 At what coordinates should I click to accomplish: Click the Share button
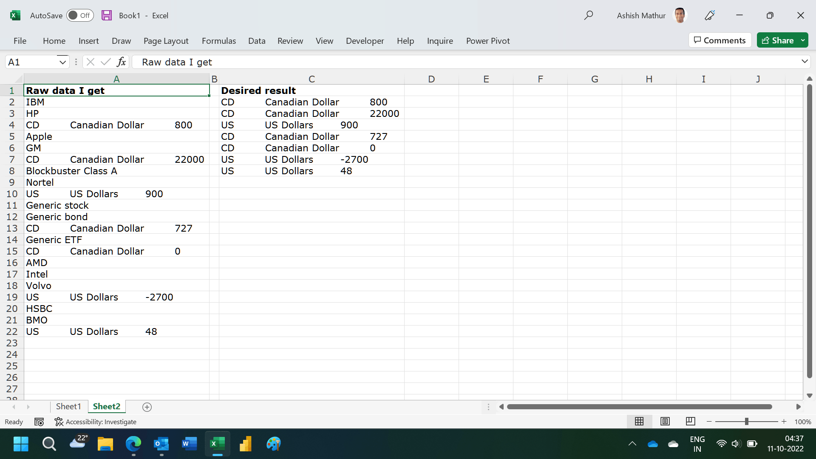tap(778, 40)
